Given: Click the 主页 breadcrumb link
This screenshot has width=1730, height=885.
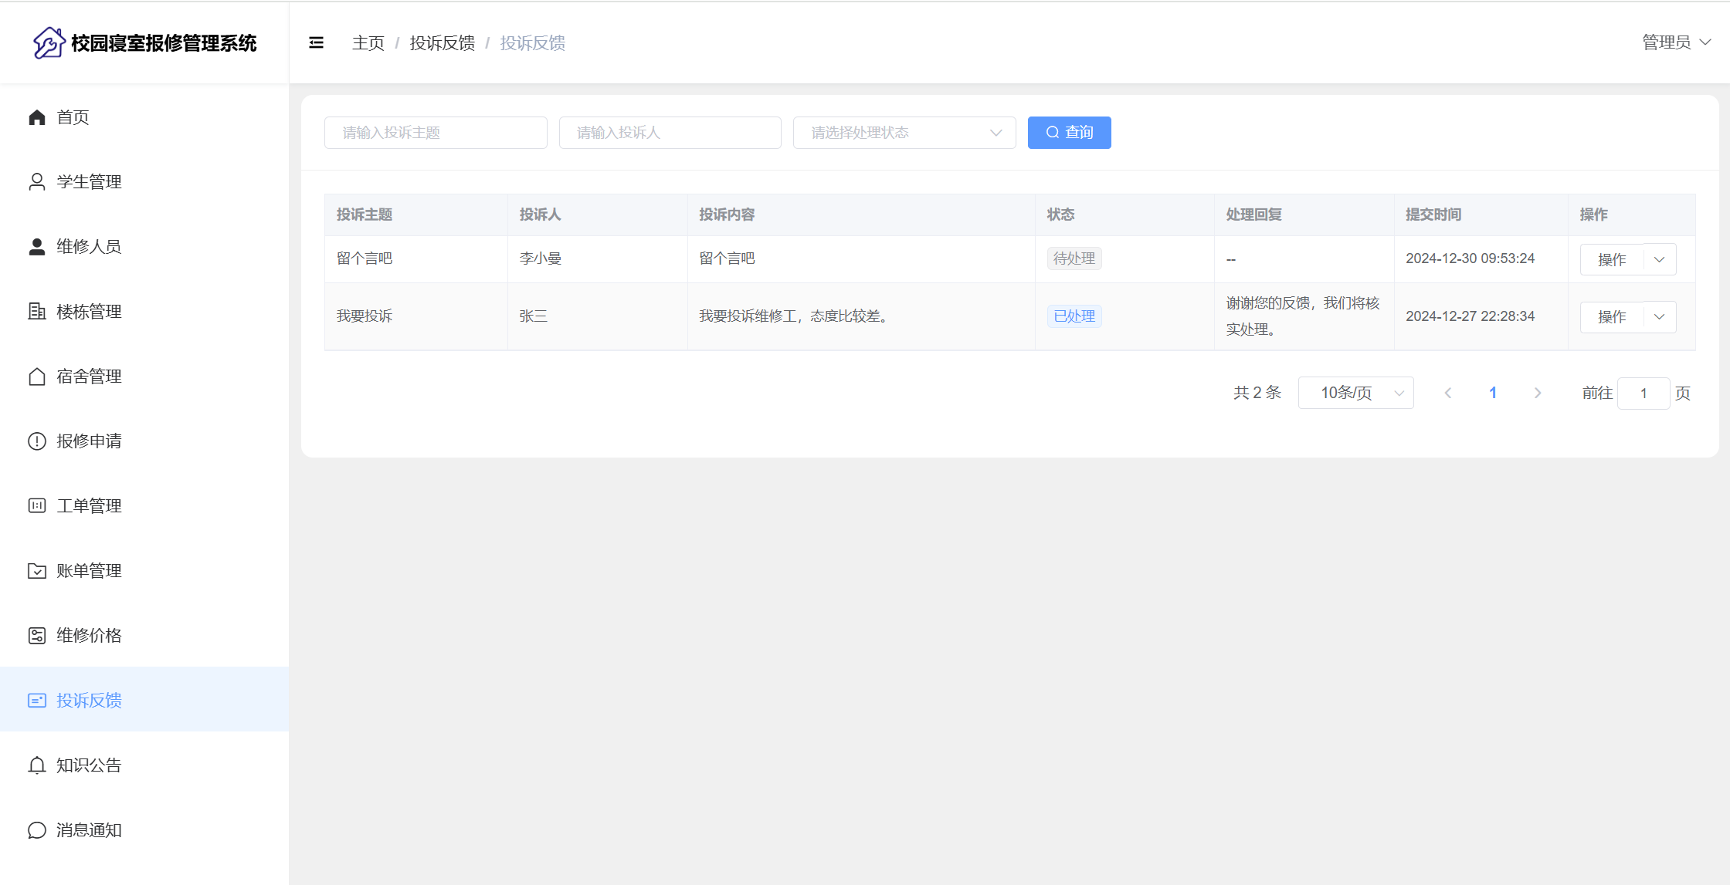Looking at the screenshot, I should [368, 43].
